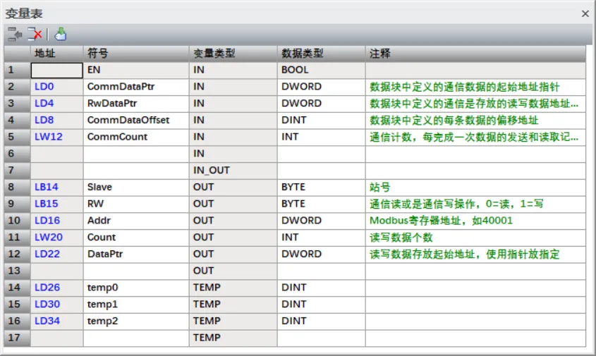596x356 pixels.
Task: Select row number 7 header
Action: tap(17, 170)
